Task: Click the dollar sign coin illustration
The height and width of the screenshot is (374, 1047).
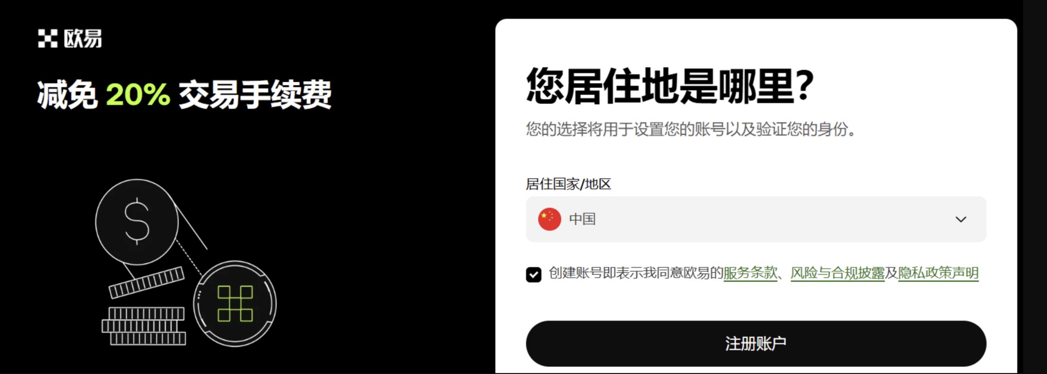Action: 137,222
